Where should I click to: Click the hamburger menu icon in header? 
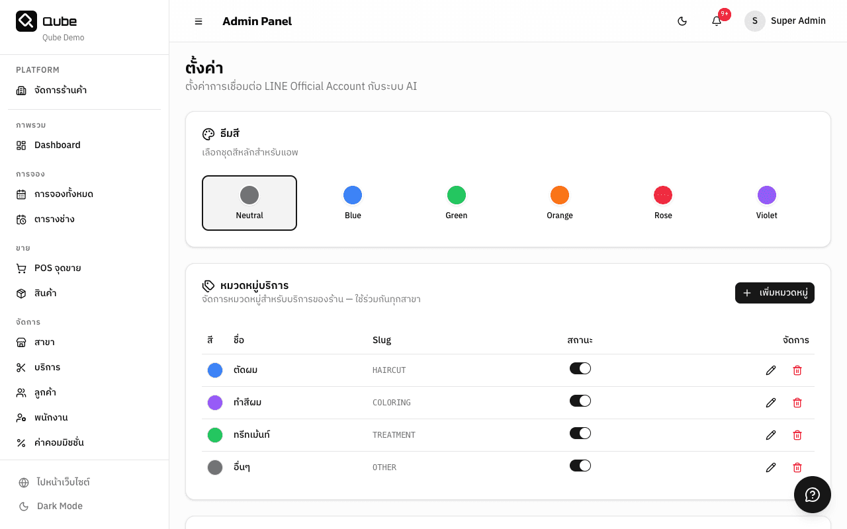pyautogui.click(x=199, y=21)
